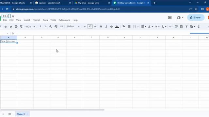
Task: Open the Format menu
Action: 36,20
